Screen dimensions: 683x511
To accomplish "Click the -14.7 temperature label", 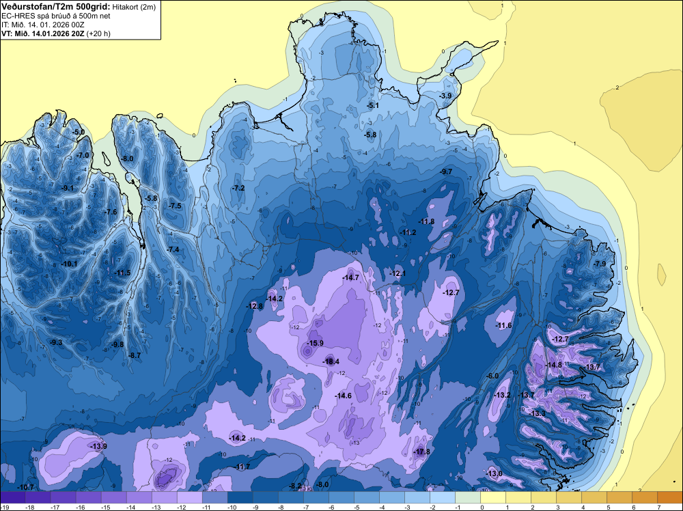I will coord(350,277).
